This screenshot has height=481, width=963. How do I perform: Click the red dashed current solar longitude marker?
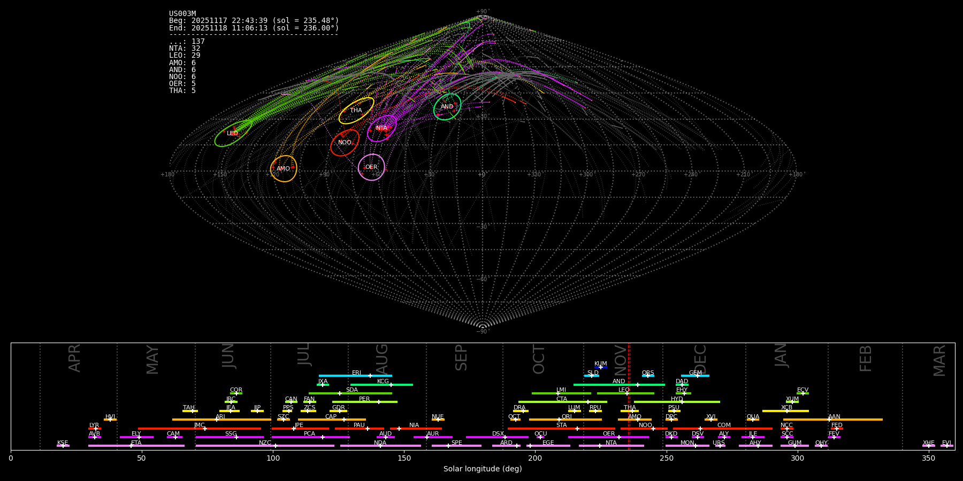629,396
